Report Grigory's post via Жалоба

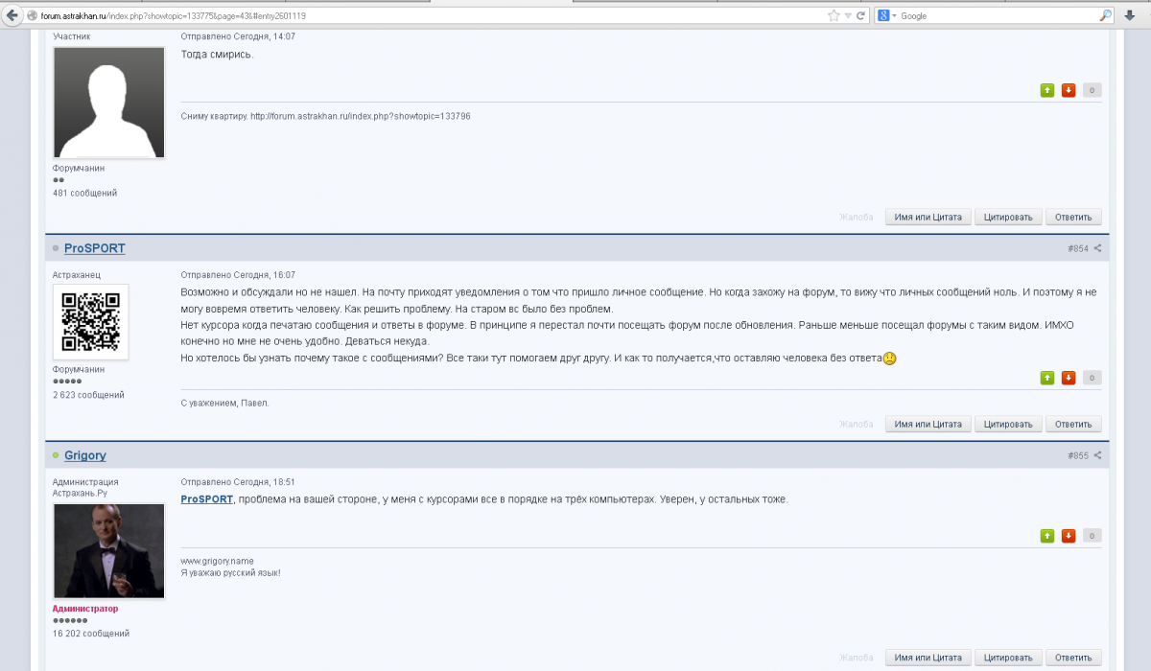coord(857,658)
